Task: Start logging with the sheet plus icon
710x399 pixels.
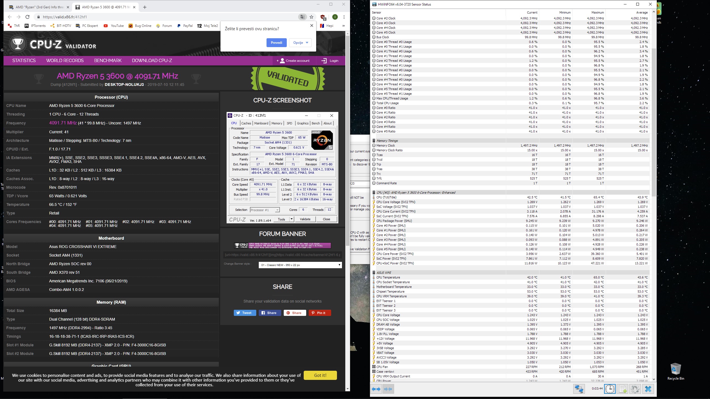Action: (623, 389)
